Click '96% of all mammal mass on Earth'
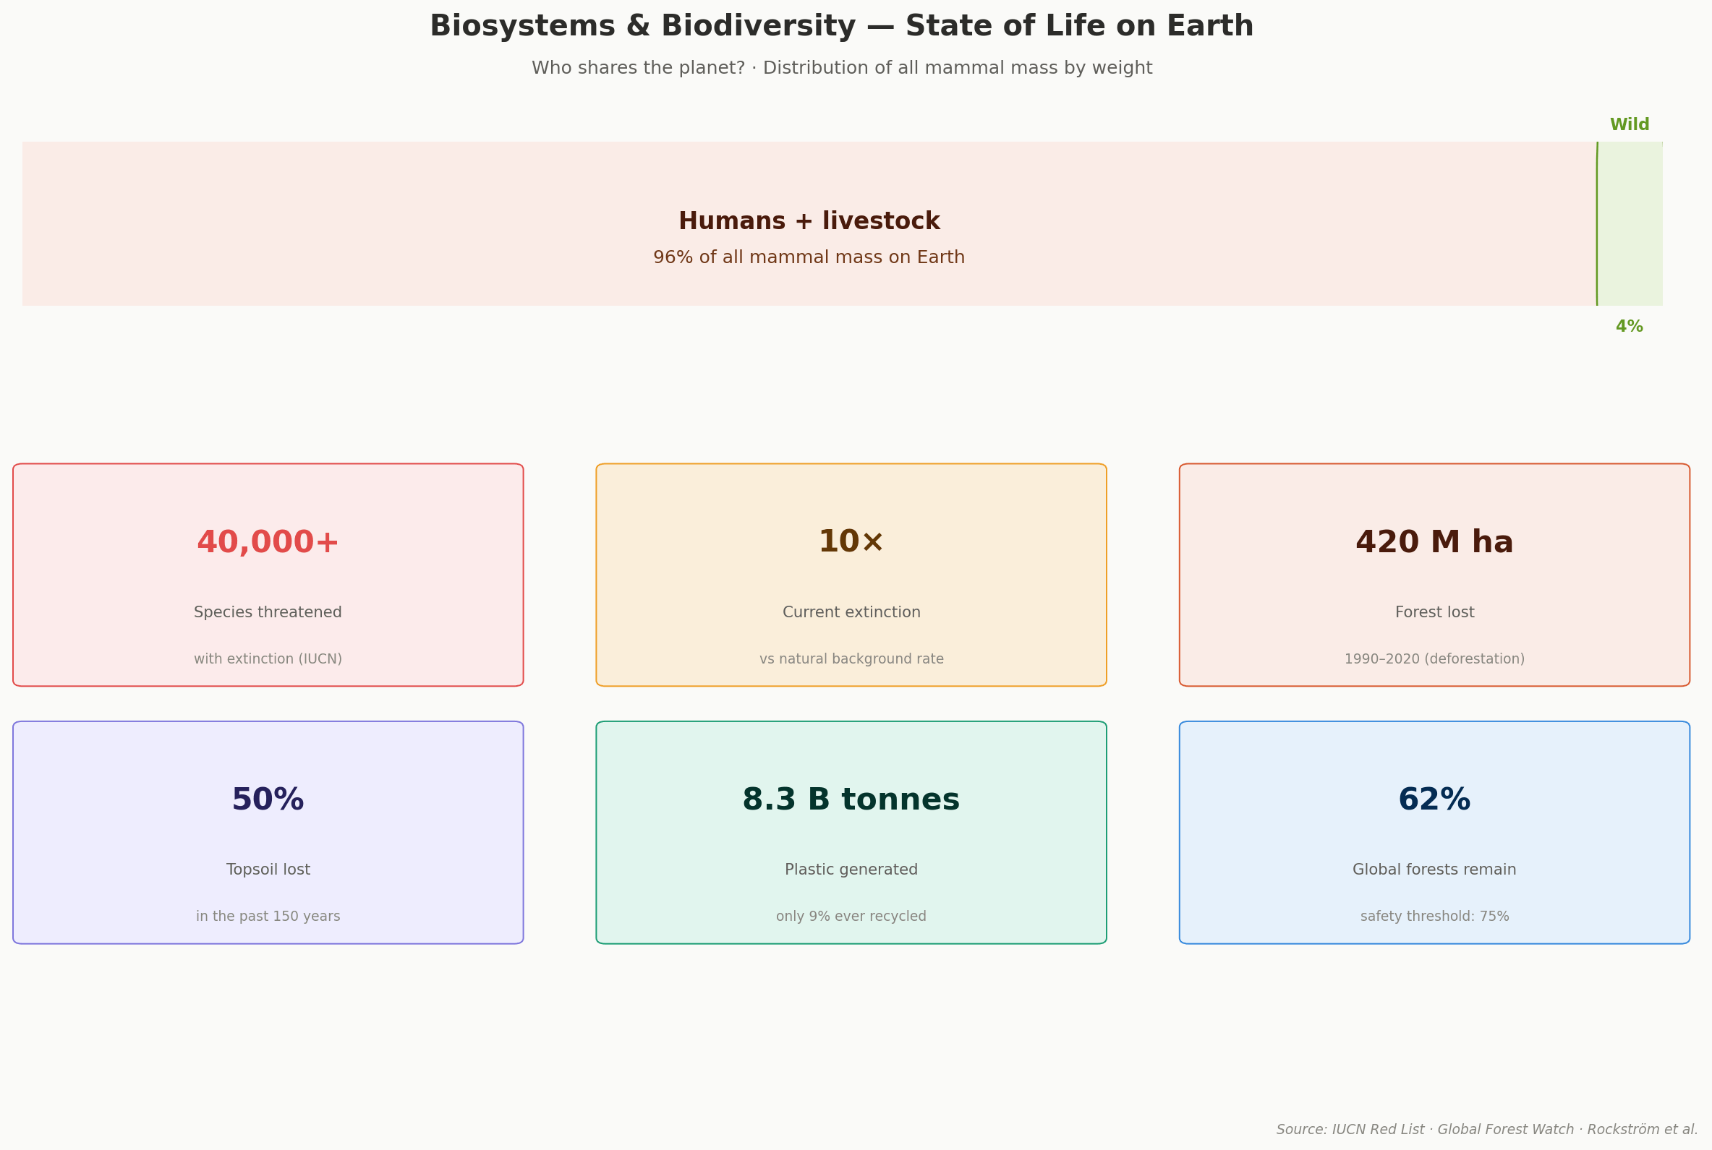1712x1150 pixels. [809, 257]
